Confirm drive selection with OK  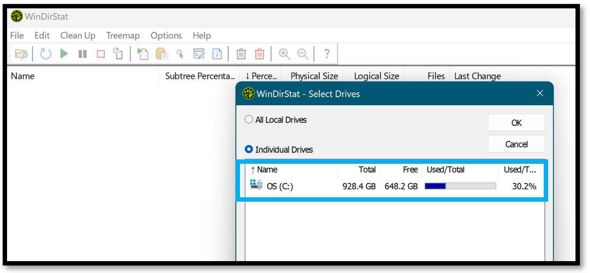pos(516,123)
